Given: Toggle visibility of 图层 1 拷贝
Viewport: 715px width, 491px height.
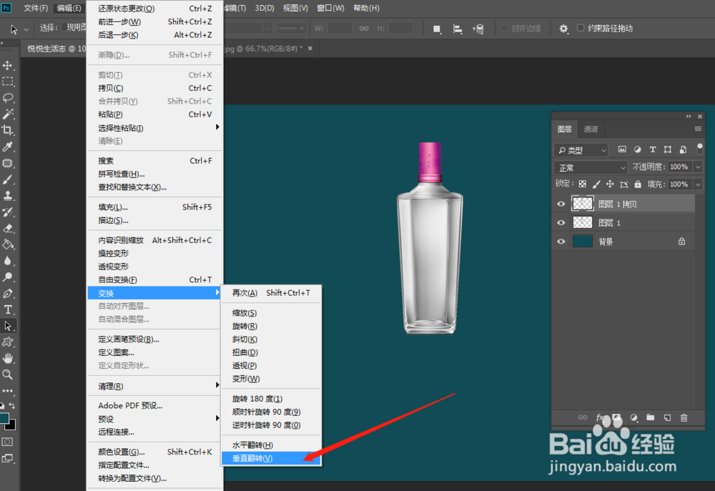Looking at the screenshot, I should coord(561,203).
